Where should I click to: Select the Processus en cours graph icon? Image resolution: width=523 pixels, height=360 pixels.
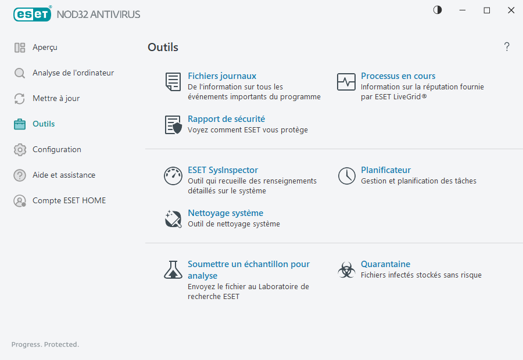[346, 81]
